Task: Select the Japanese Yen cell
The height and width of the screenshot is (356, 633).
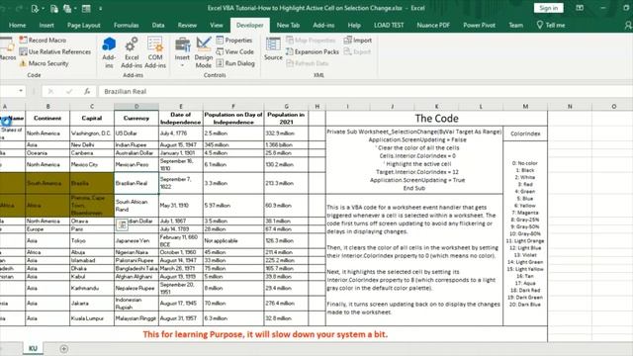Action: tap(136, 240)
